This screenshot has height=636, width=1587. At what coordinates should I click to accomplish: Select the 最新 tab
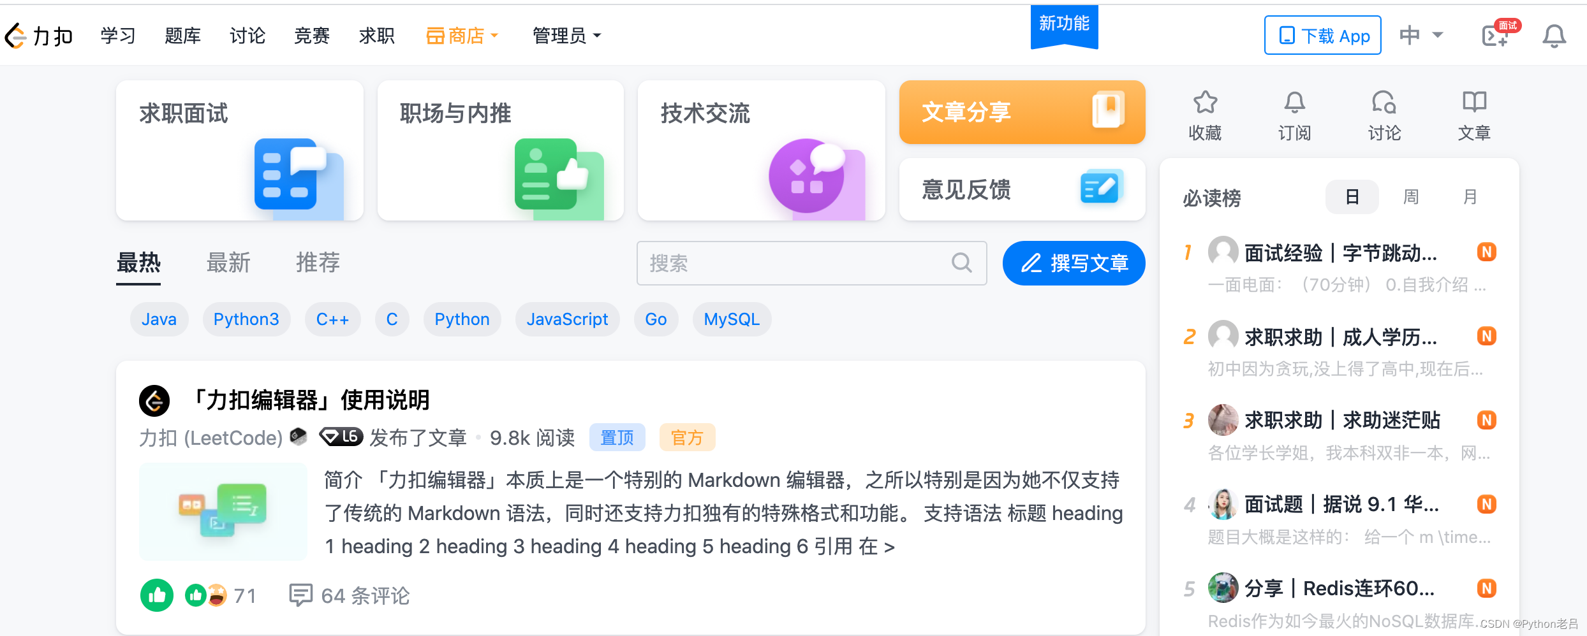pyautogui.click(x=228, y=263)
